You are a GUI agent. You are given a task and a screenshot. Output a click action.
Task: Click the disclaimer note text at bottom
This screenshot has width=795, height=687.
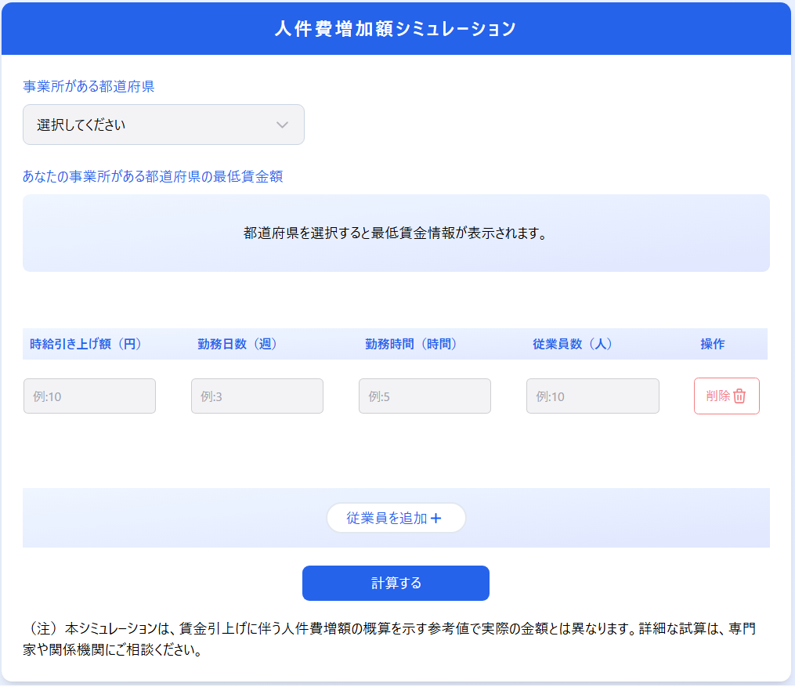pyautogui.click(x=392, y=638)
